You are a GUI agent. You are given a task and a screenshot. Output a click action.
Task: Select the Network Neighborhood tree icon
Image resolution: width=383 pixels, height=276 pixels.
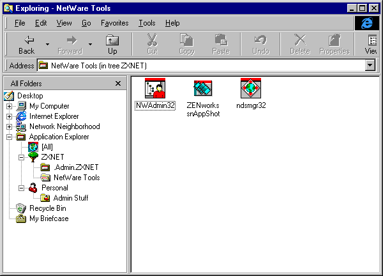point(21,126)
